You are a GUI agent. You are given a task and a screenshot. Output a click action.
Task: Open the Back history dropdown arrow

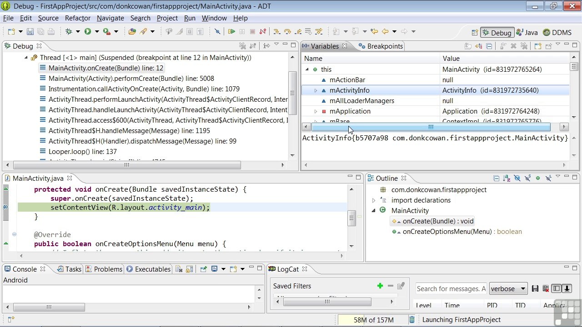coord(394,31)
